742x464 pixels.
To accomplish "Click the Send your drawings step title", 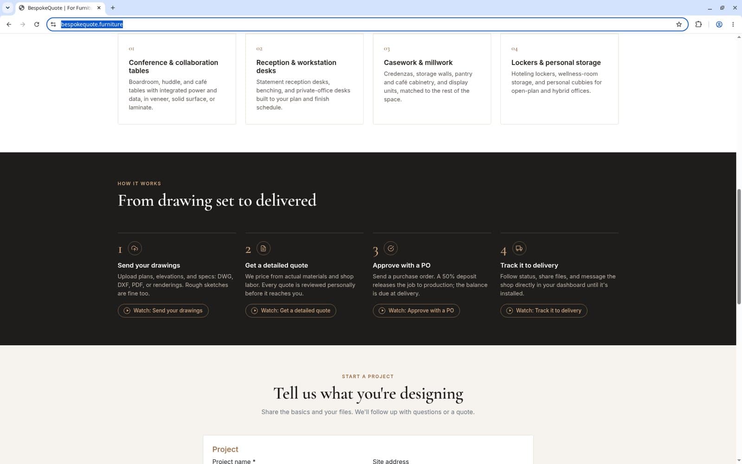I will pyautogui.click(x=149, y=265).
